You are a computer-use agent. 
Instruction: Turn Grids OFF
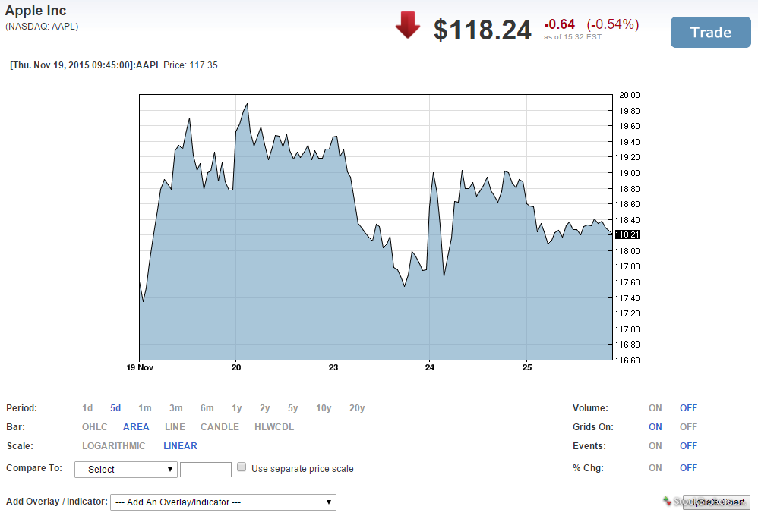click(x=688, y=427)
